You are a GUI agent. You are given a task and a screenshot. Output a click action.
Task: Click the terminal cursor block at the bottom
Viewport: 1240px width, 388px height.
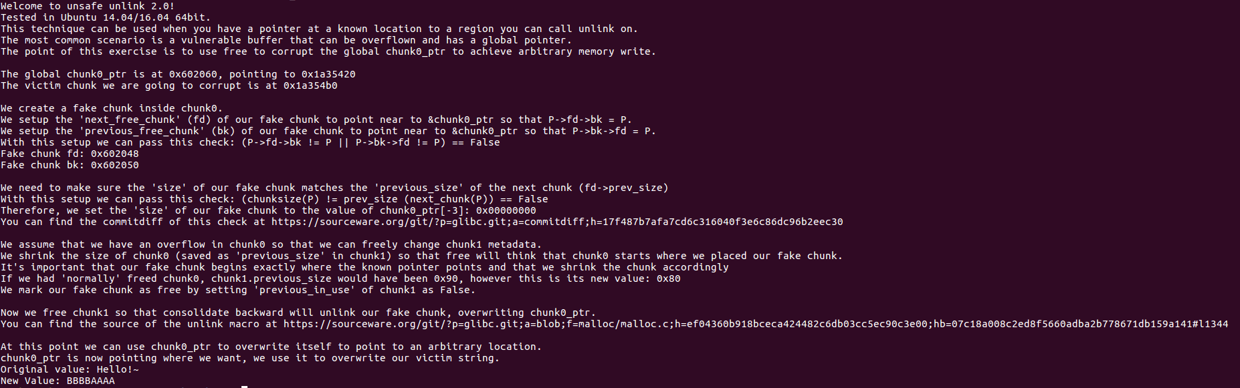tap(244, 386)
